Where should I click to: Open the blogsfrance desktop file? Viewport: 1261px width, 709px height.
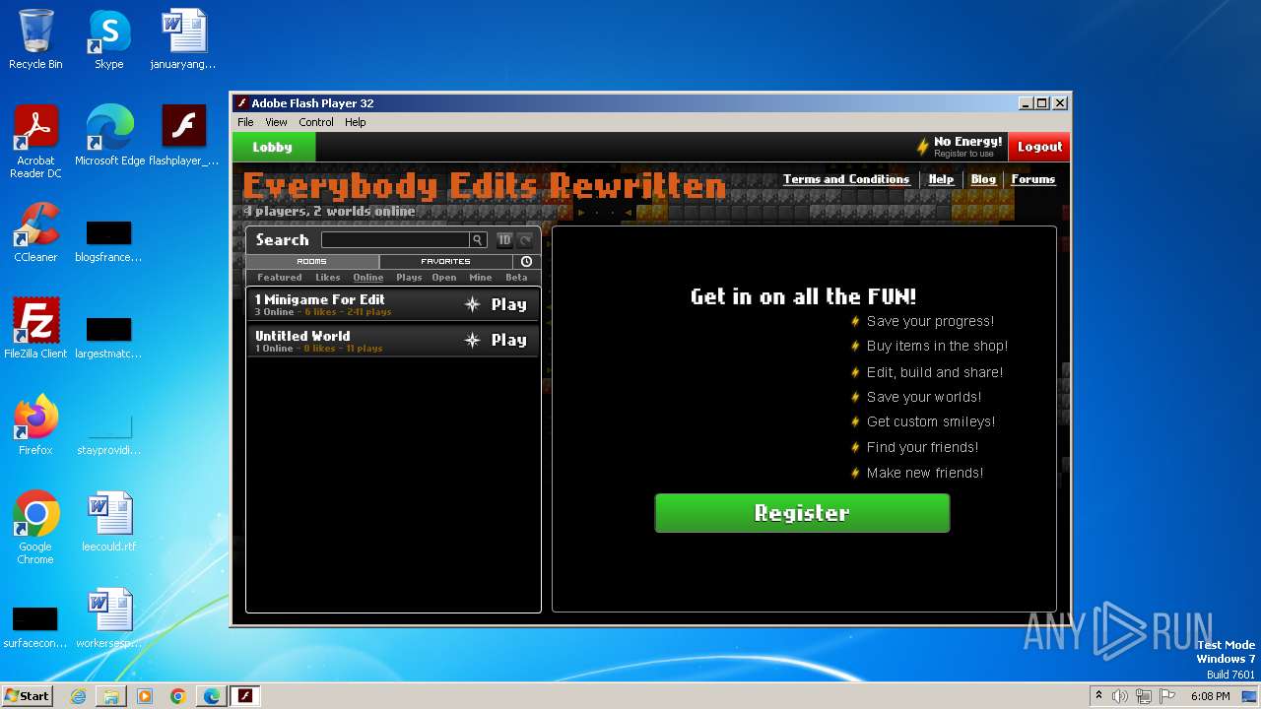pyautogui.click(x=108, y=238)
